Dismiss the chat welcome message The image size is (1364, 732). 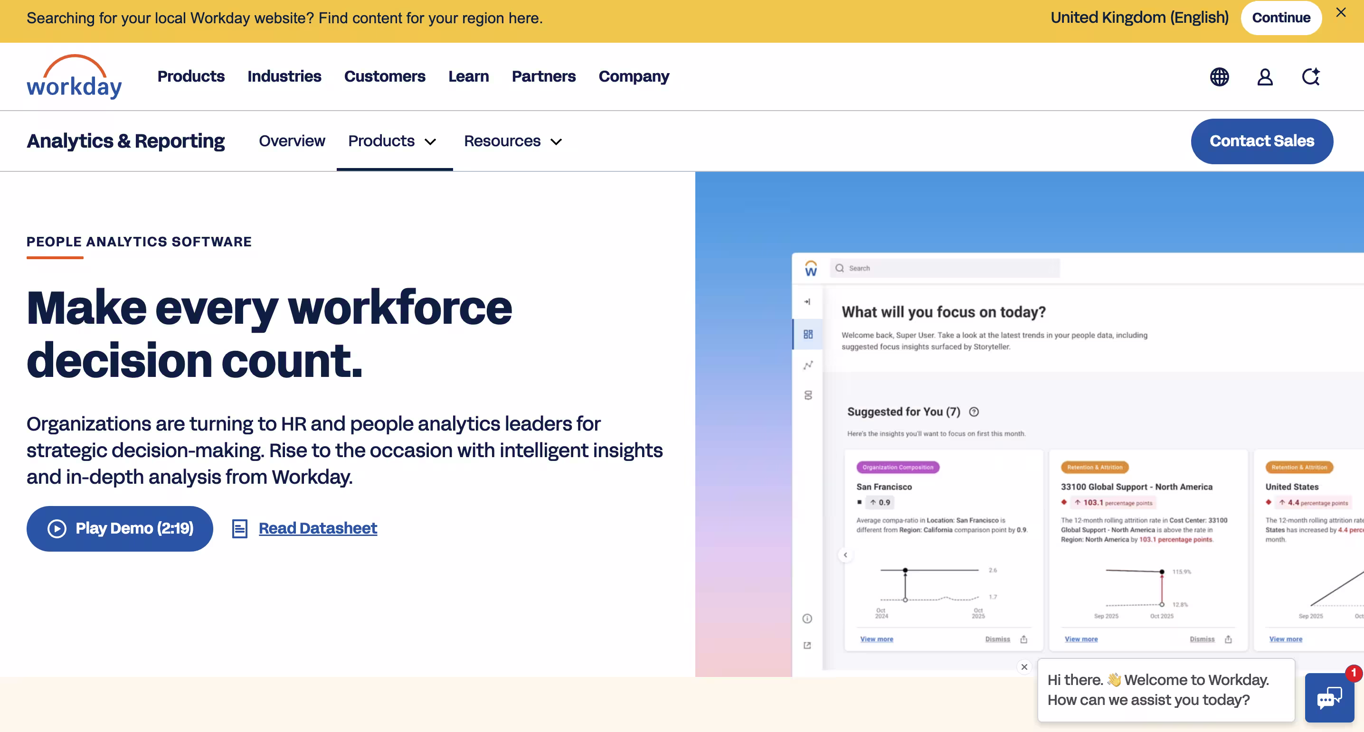tap(1024, 667)
